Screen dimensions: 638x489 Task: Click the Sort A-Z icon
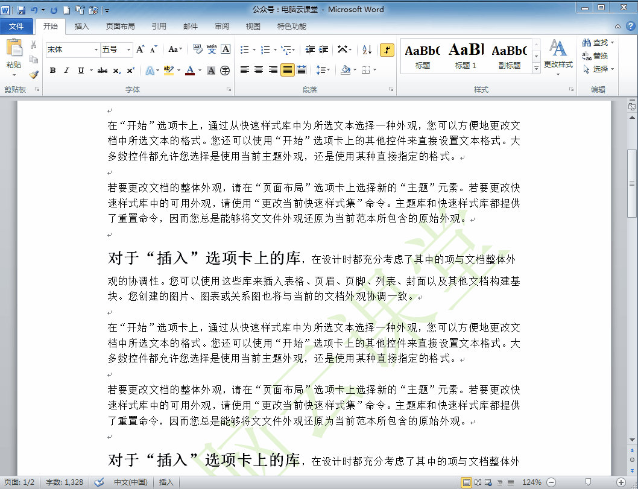[367, 49]
